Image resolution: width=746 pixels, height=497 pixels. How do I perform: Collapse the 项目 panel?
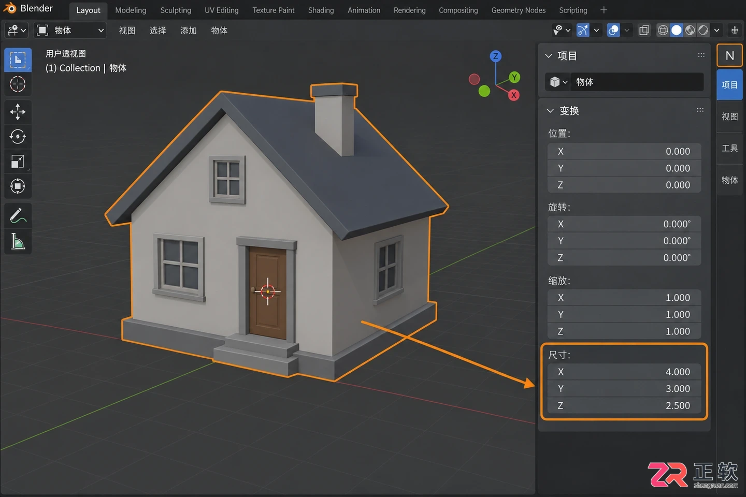pyautogui.click(x=549, y=55)
